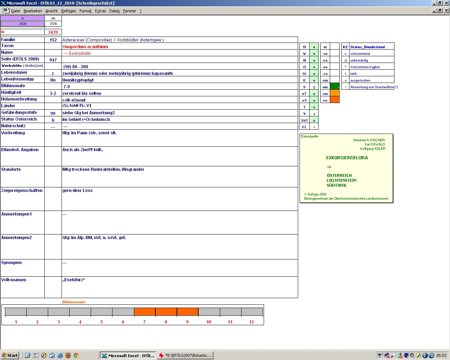
Task: Click the 'zerstreut bis selten' cell
Action: coord(180,93)
